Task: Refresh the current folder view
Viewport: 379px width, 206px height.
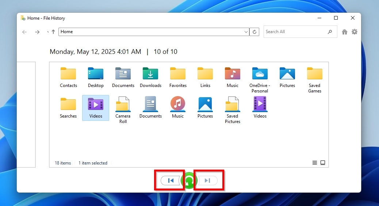Action: click(x=254, y=32)
